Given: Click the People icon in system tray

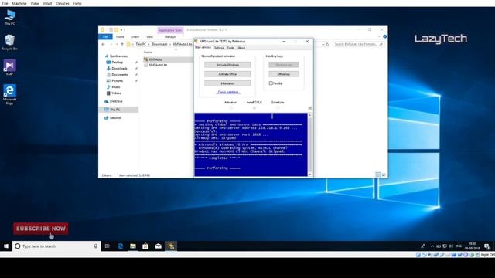Looking at the screenshot, I should point(423,246).
